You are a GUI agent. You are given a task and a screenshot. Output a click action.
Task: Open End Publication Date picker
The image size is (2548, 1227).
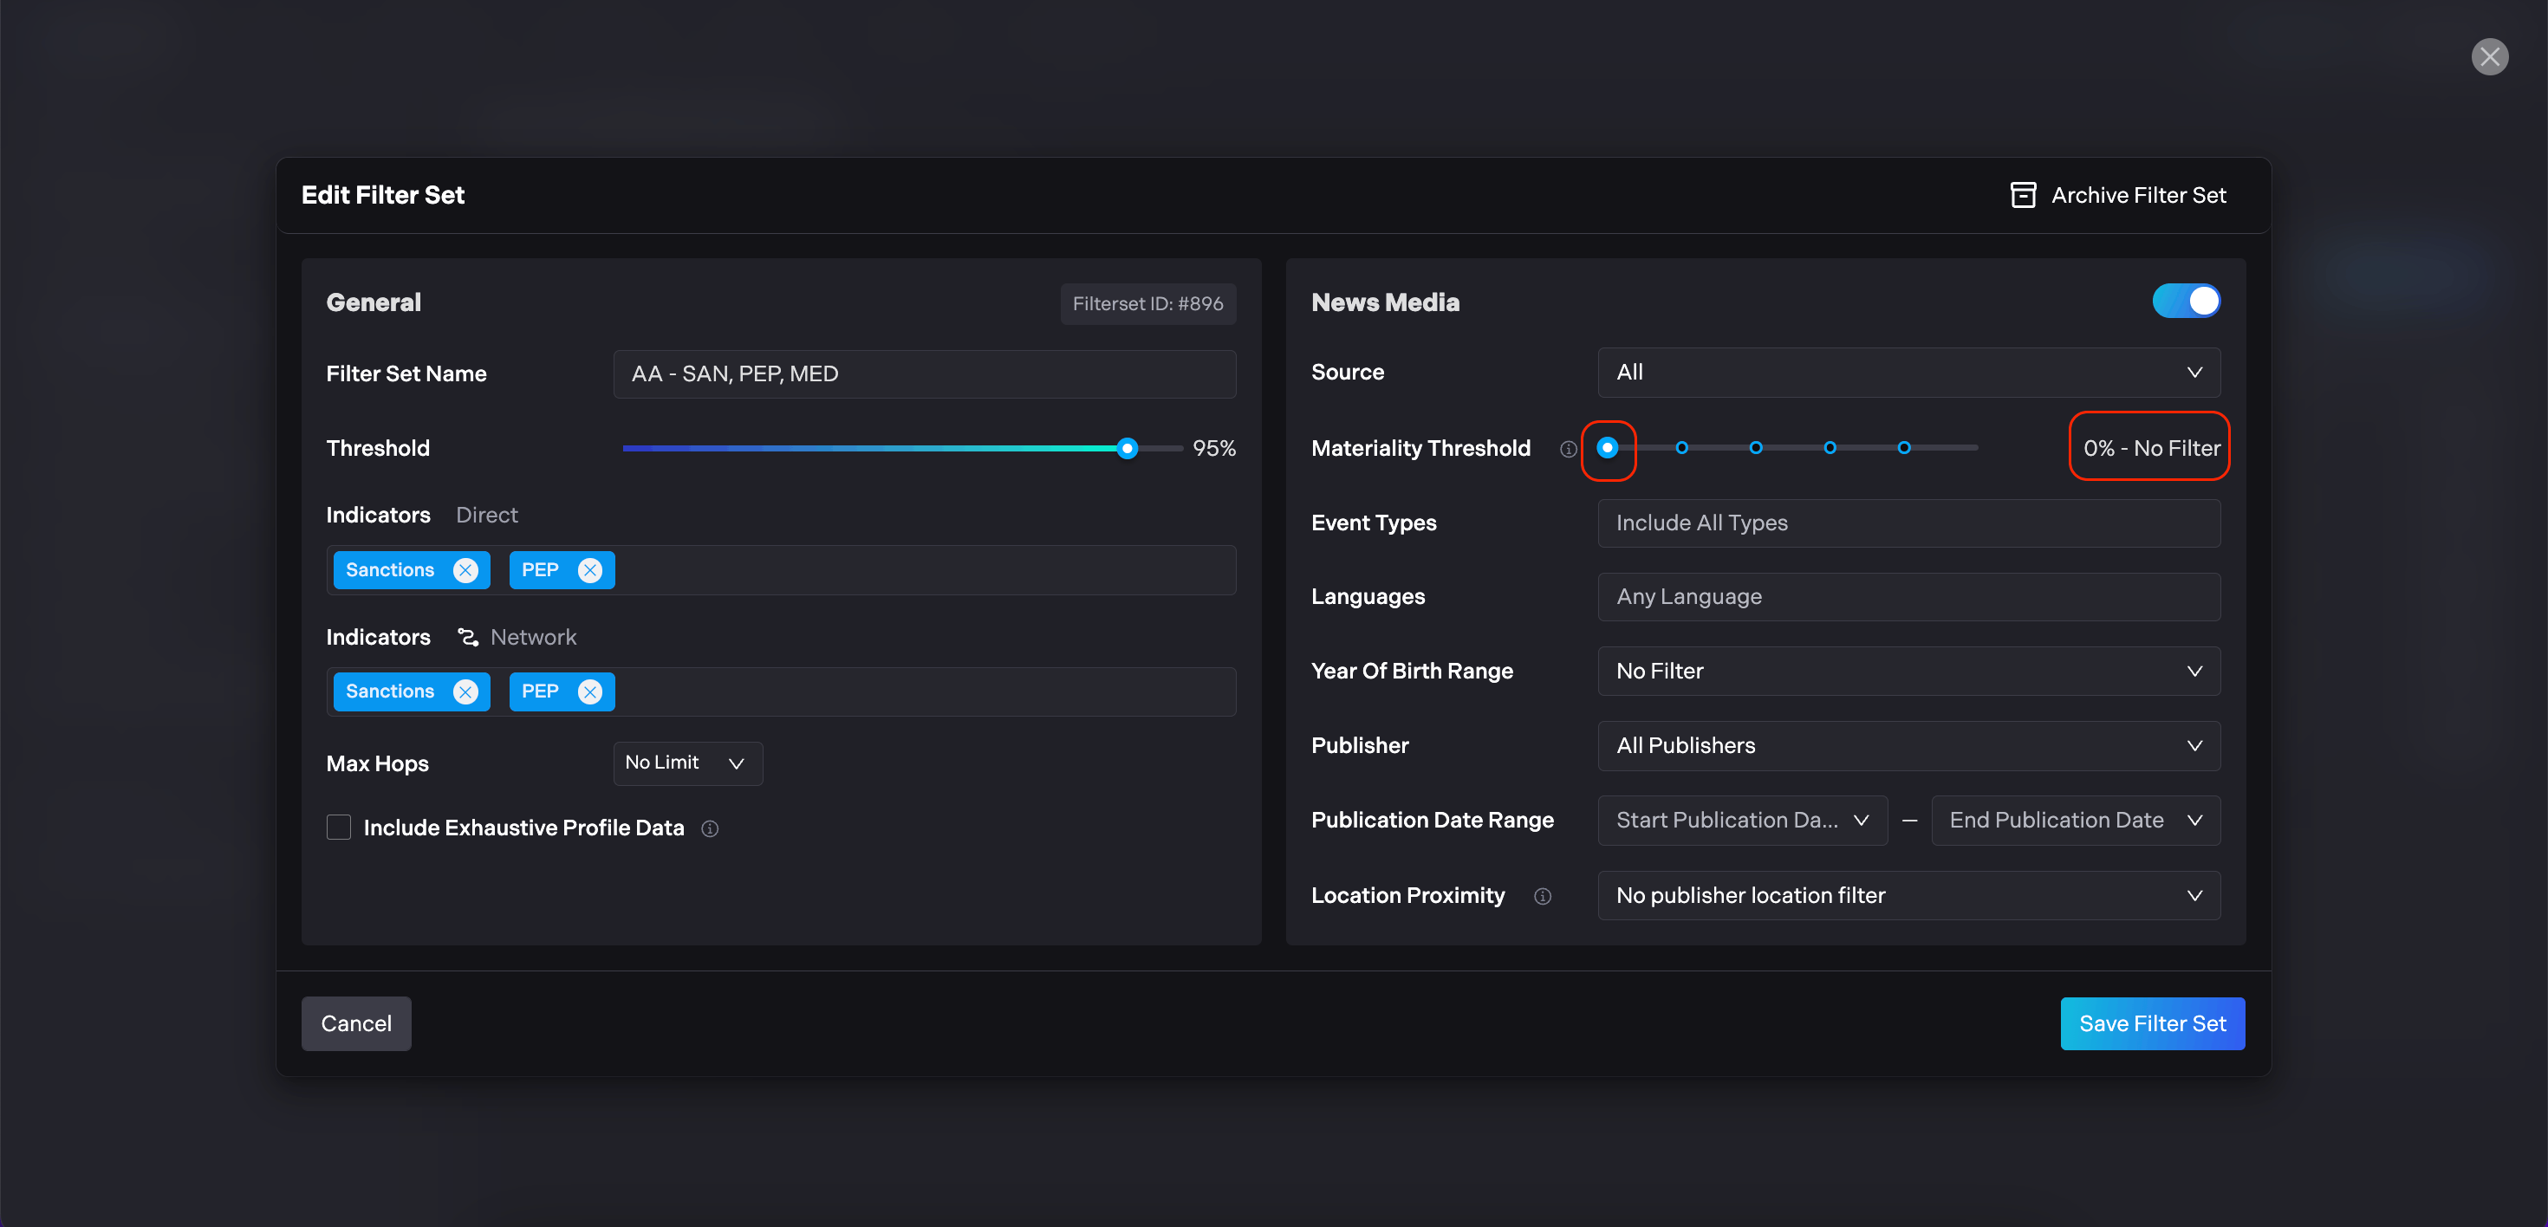(x=2074, y=821)
